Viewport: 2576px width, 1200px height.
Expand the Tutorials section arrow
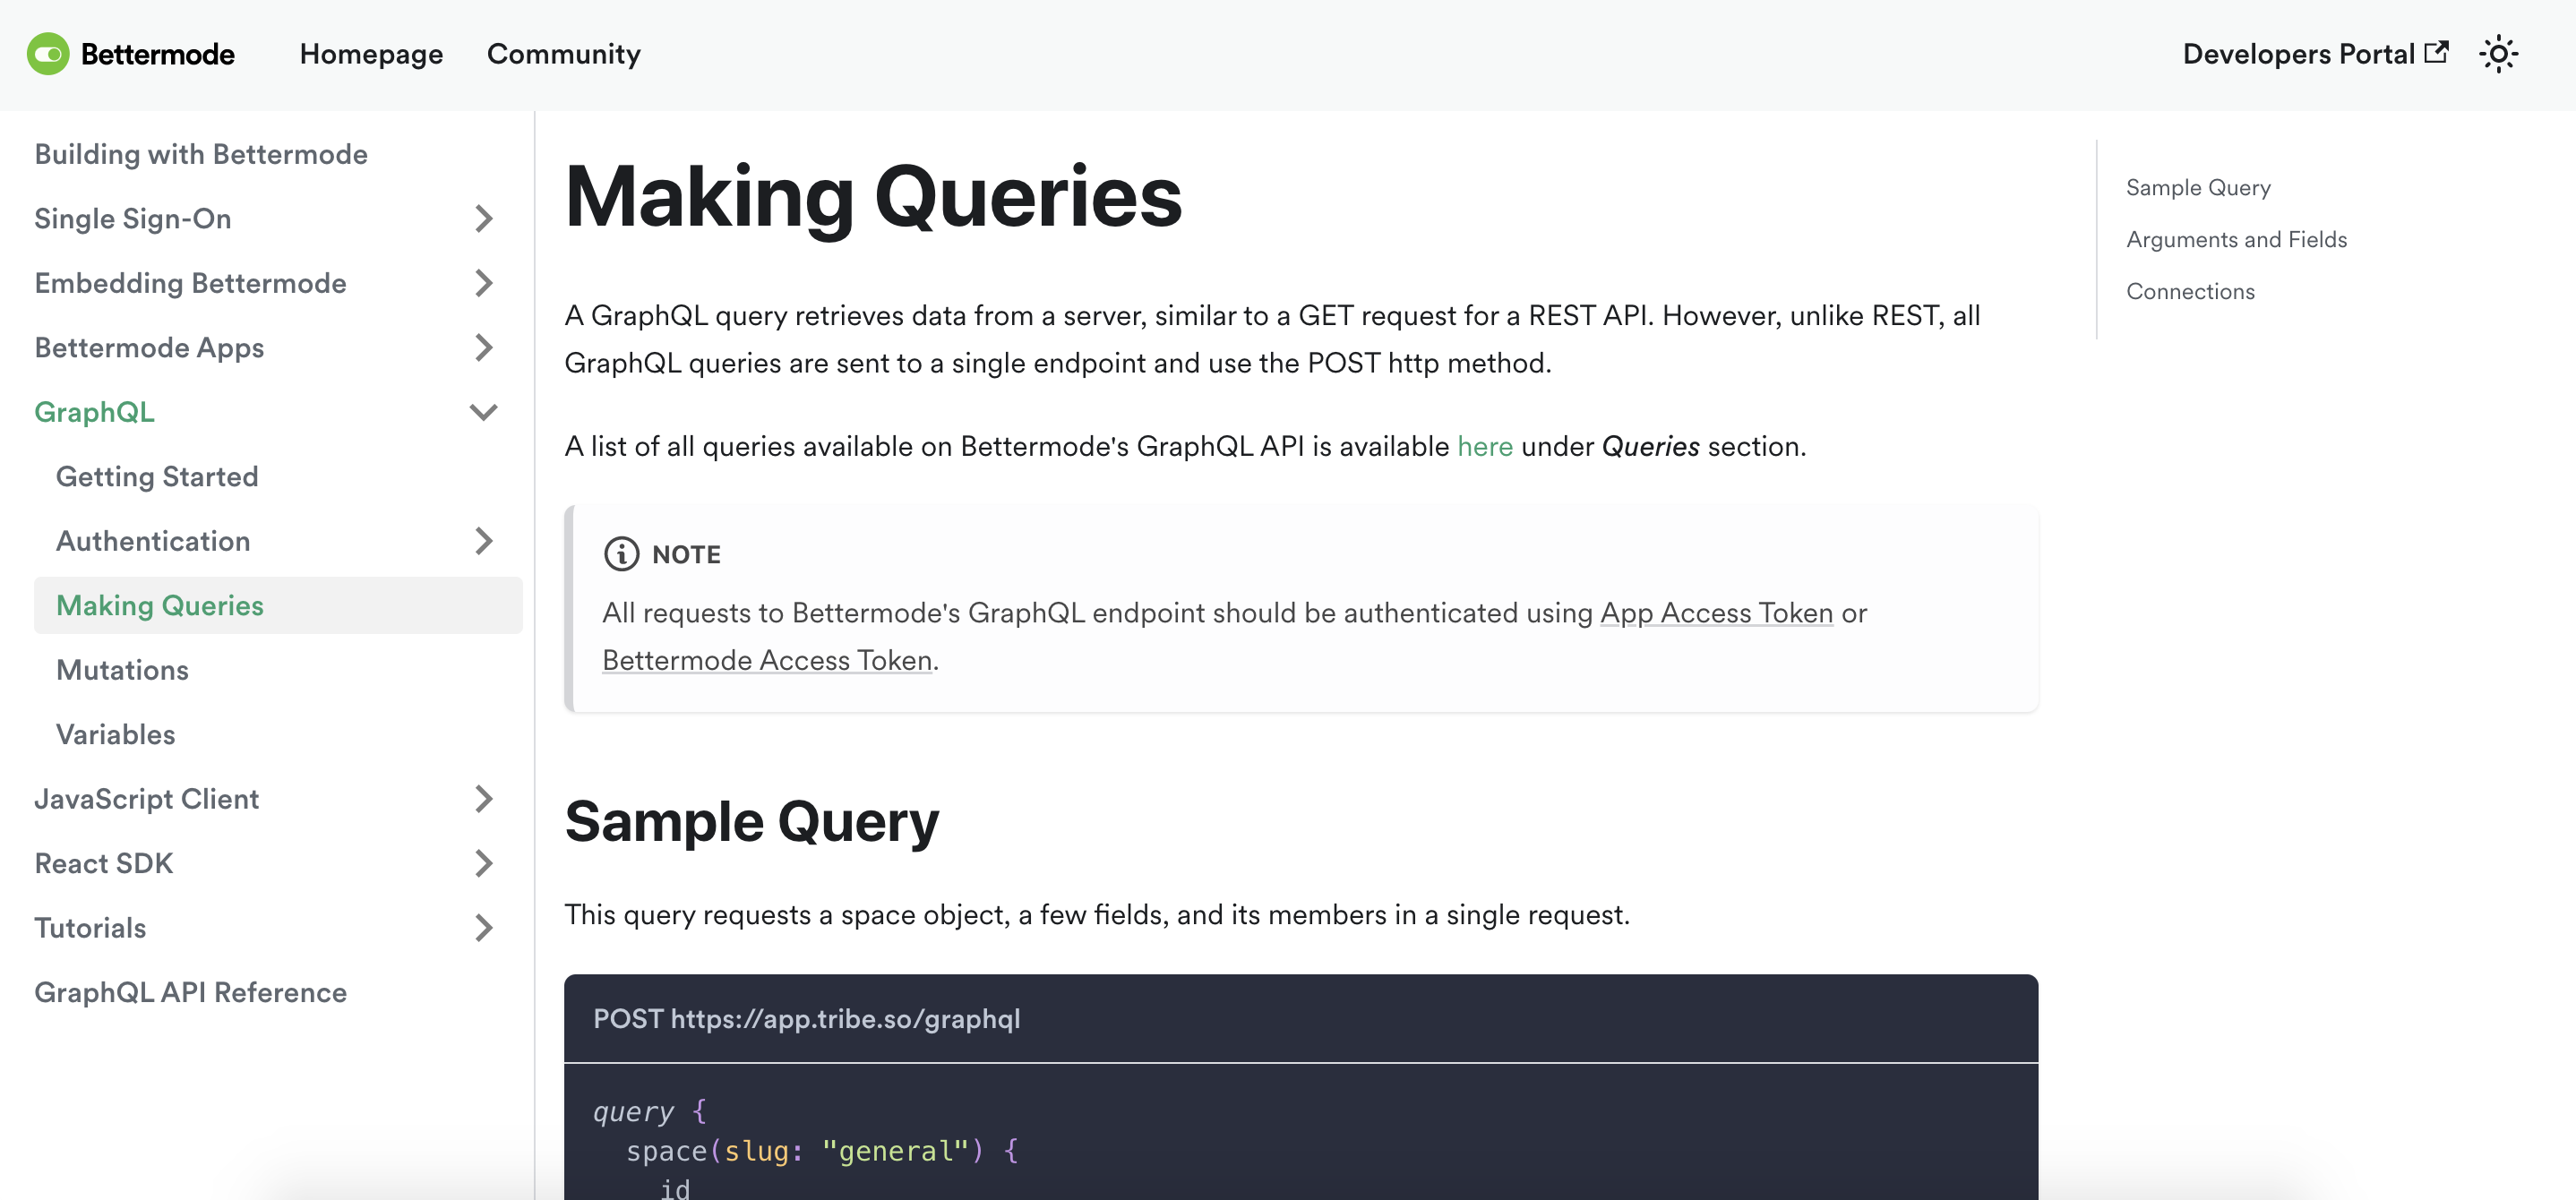[x=484, y=928]
